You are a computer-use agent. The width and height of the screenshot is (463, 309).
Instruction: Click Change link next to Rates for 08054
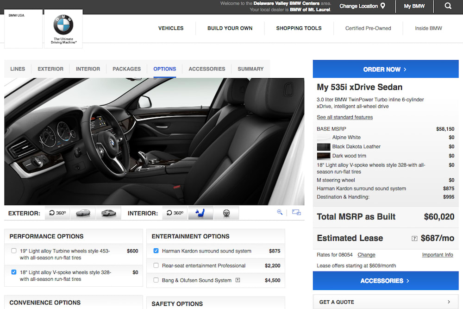click(366, 255)
